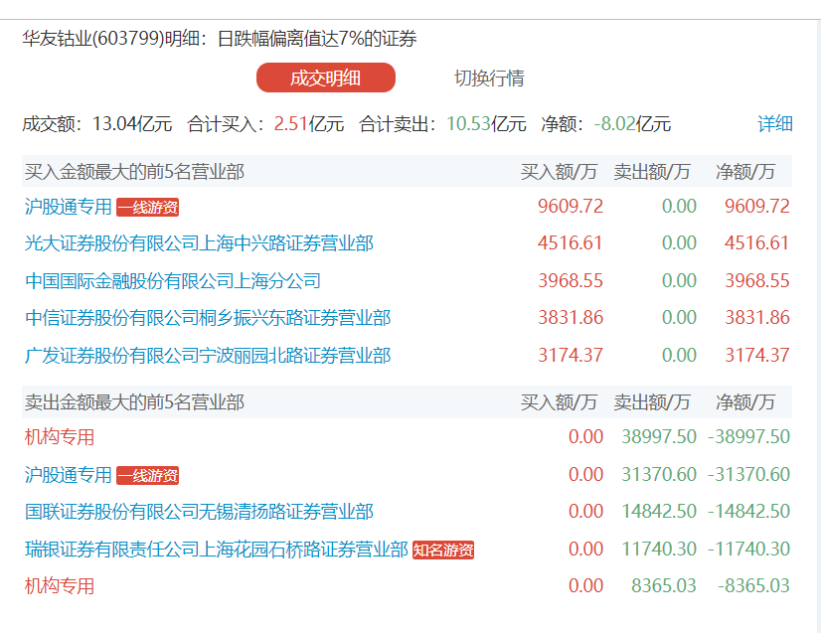821x633 pixels.
Task: Select 广发证券宁波丽园北路证券营业部
Action: 208,355
